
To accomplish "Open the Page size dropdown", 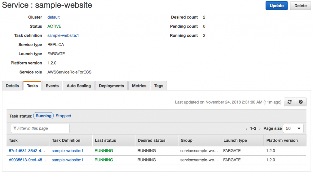I will pyautogui.click(x=293, y=128).
